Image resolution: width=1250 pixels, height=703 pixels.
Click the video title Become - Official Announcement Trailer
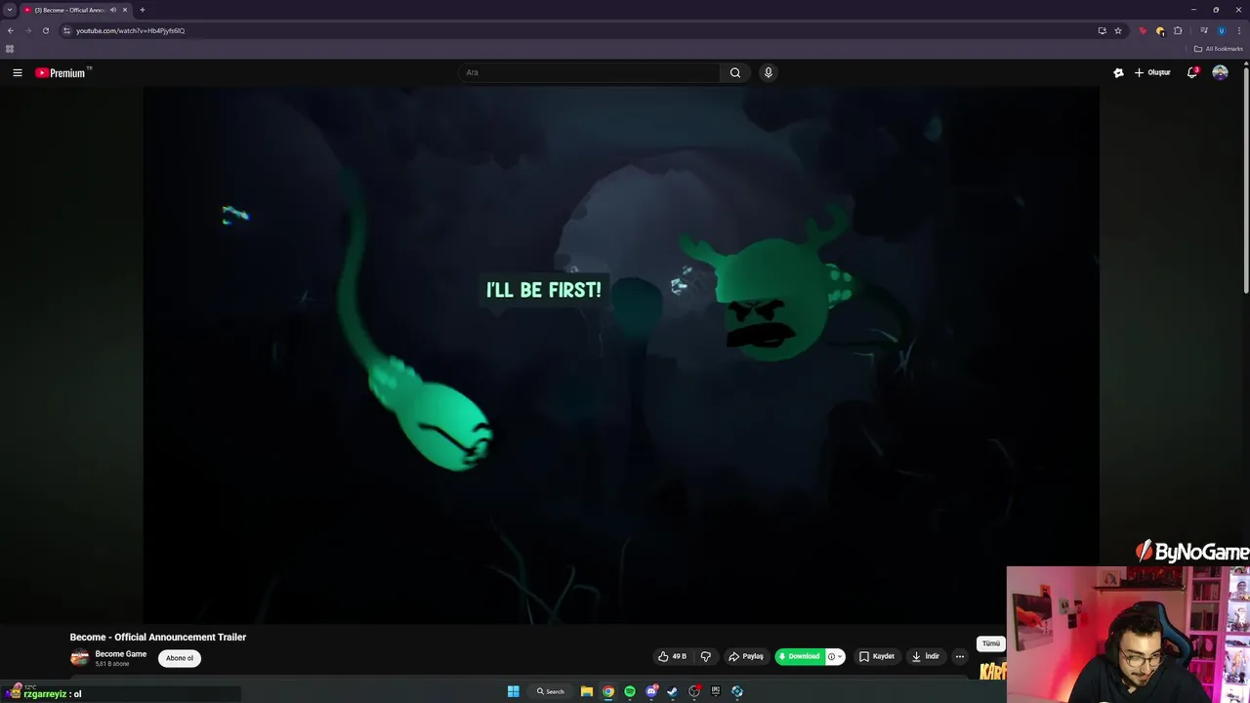tap(158, 637)
